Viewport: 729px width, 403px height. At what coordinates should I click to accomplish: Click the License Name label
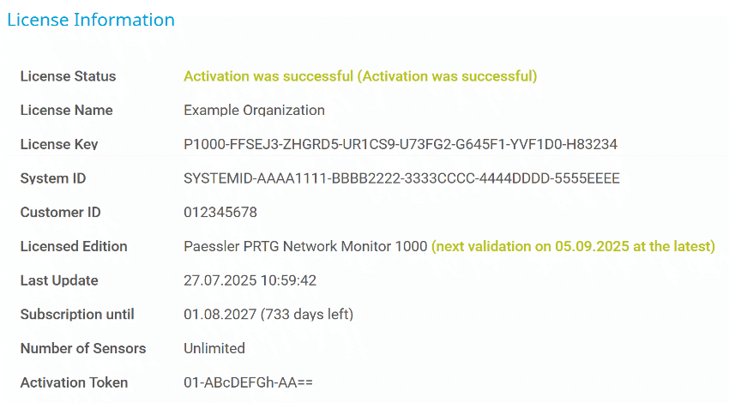[x=66, y=111]
